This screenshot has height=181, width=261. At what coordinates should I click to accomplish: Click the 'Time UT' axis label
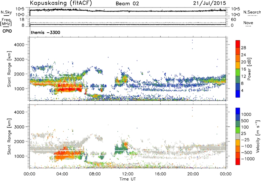(x=128, y=179)
